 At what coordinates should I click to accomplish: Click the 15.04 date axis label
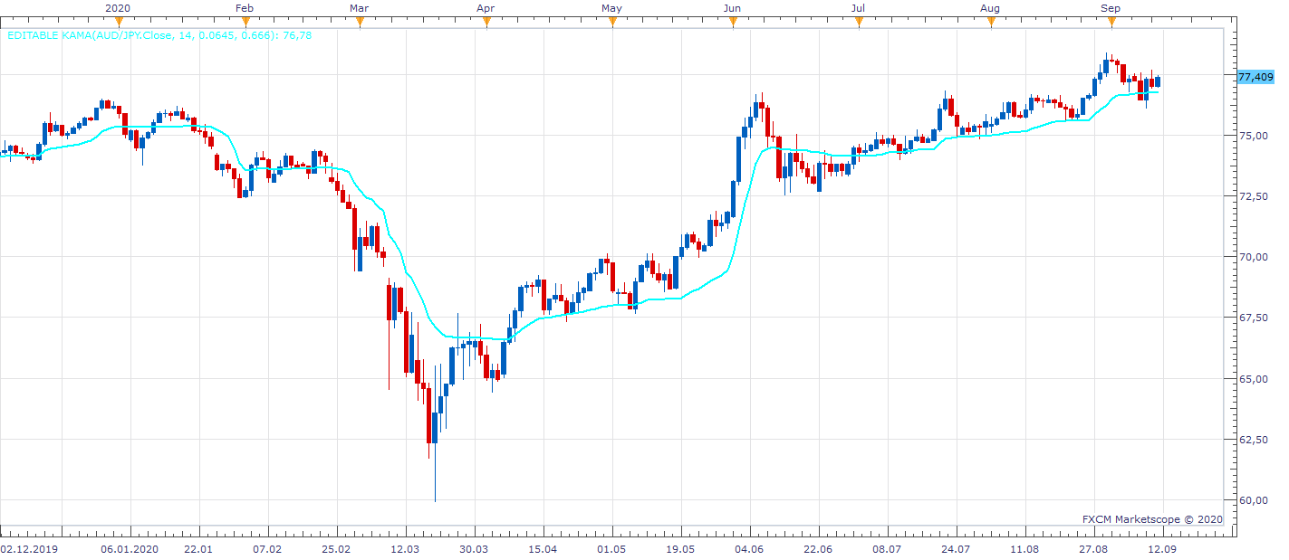[x=543, y=548]
